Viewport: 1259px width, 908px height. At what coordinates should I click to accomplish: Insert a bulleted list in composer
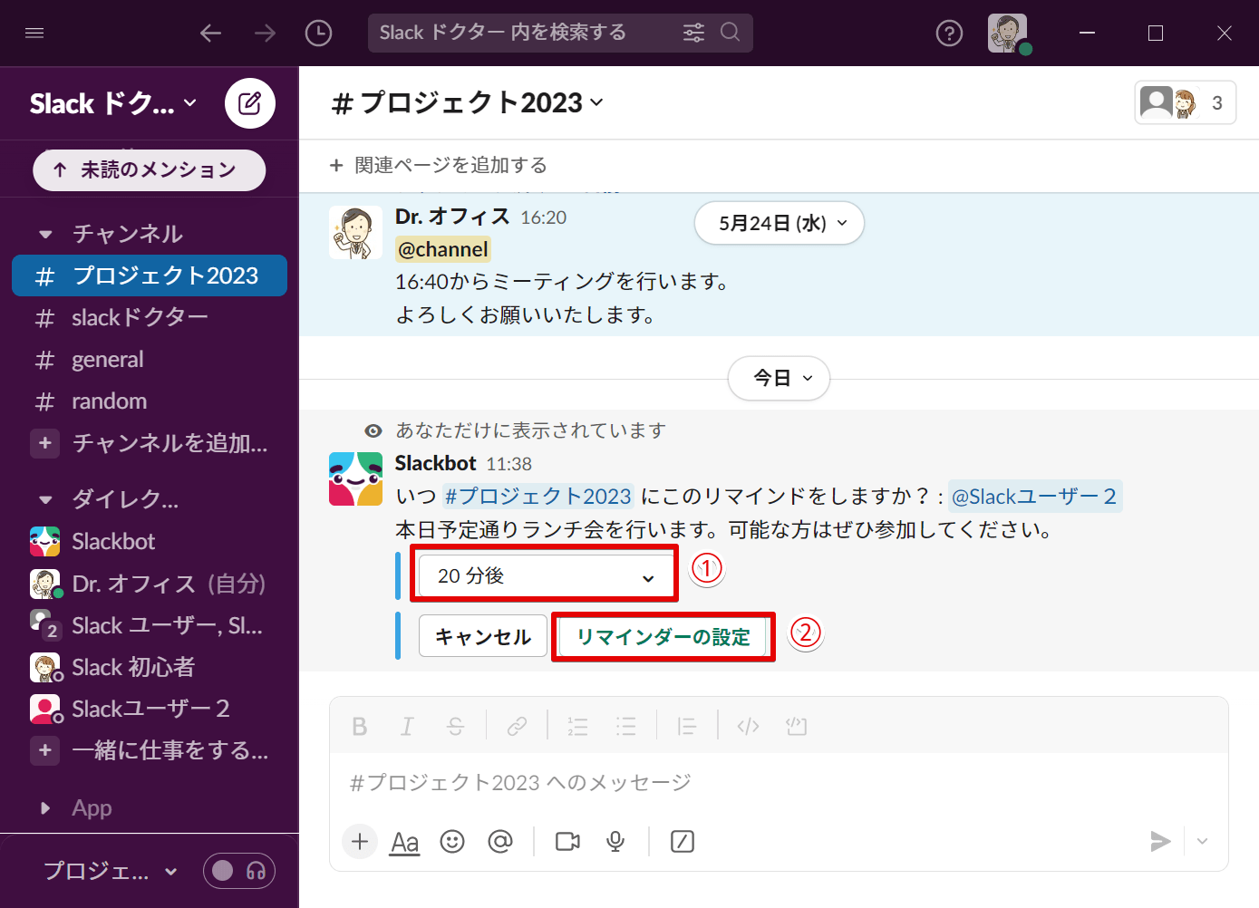click(x=625, y=727)
